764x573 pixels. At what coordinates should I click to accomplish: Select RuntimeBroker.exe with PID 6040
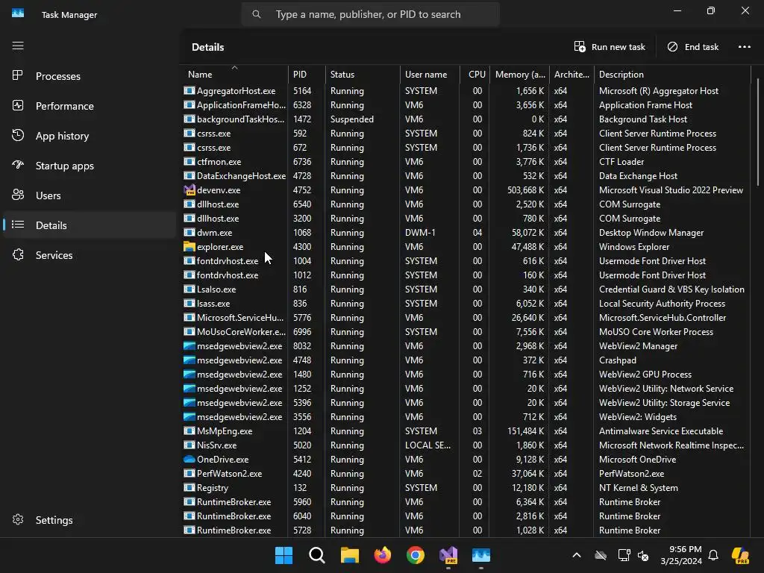(x=466, y=516)
